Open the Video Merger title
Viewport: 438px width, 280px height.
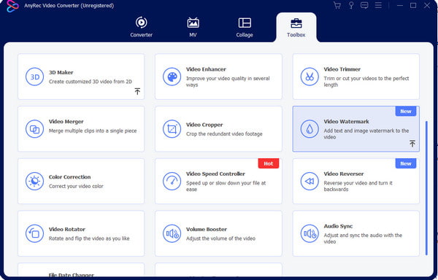66,122
